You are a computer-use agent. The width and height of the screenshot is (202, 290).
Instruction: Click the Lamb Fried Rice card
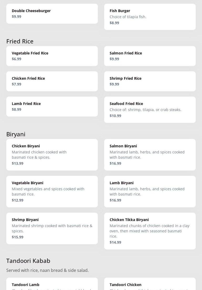coord(52,106)
